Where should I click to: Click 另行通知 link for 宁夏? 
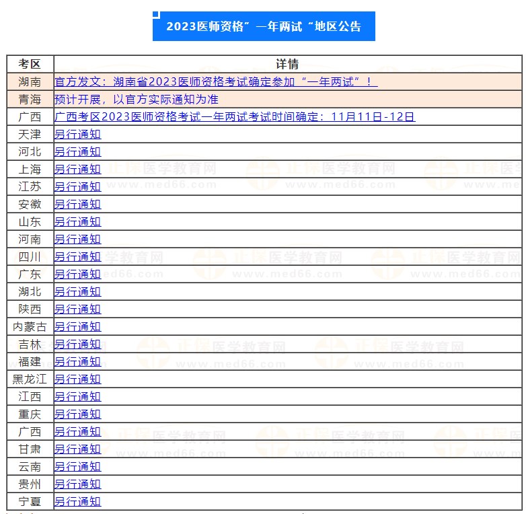point(77,502)
